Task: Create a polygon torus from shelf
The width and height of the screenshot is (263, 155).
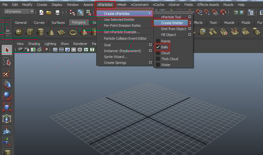Action: (73, 32)
